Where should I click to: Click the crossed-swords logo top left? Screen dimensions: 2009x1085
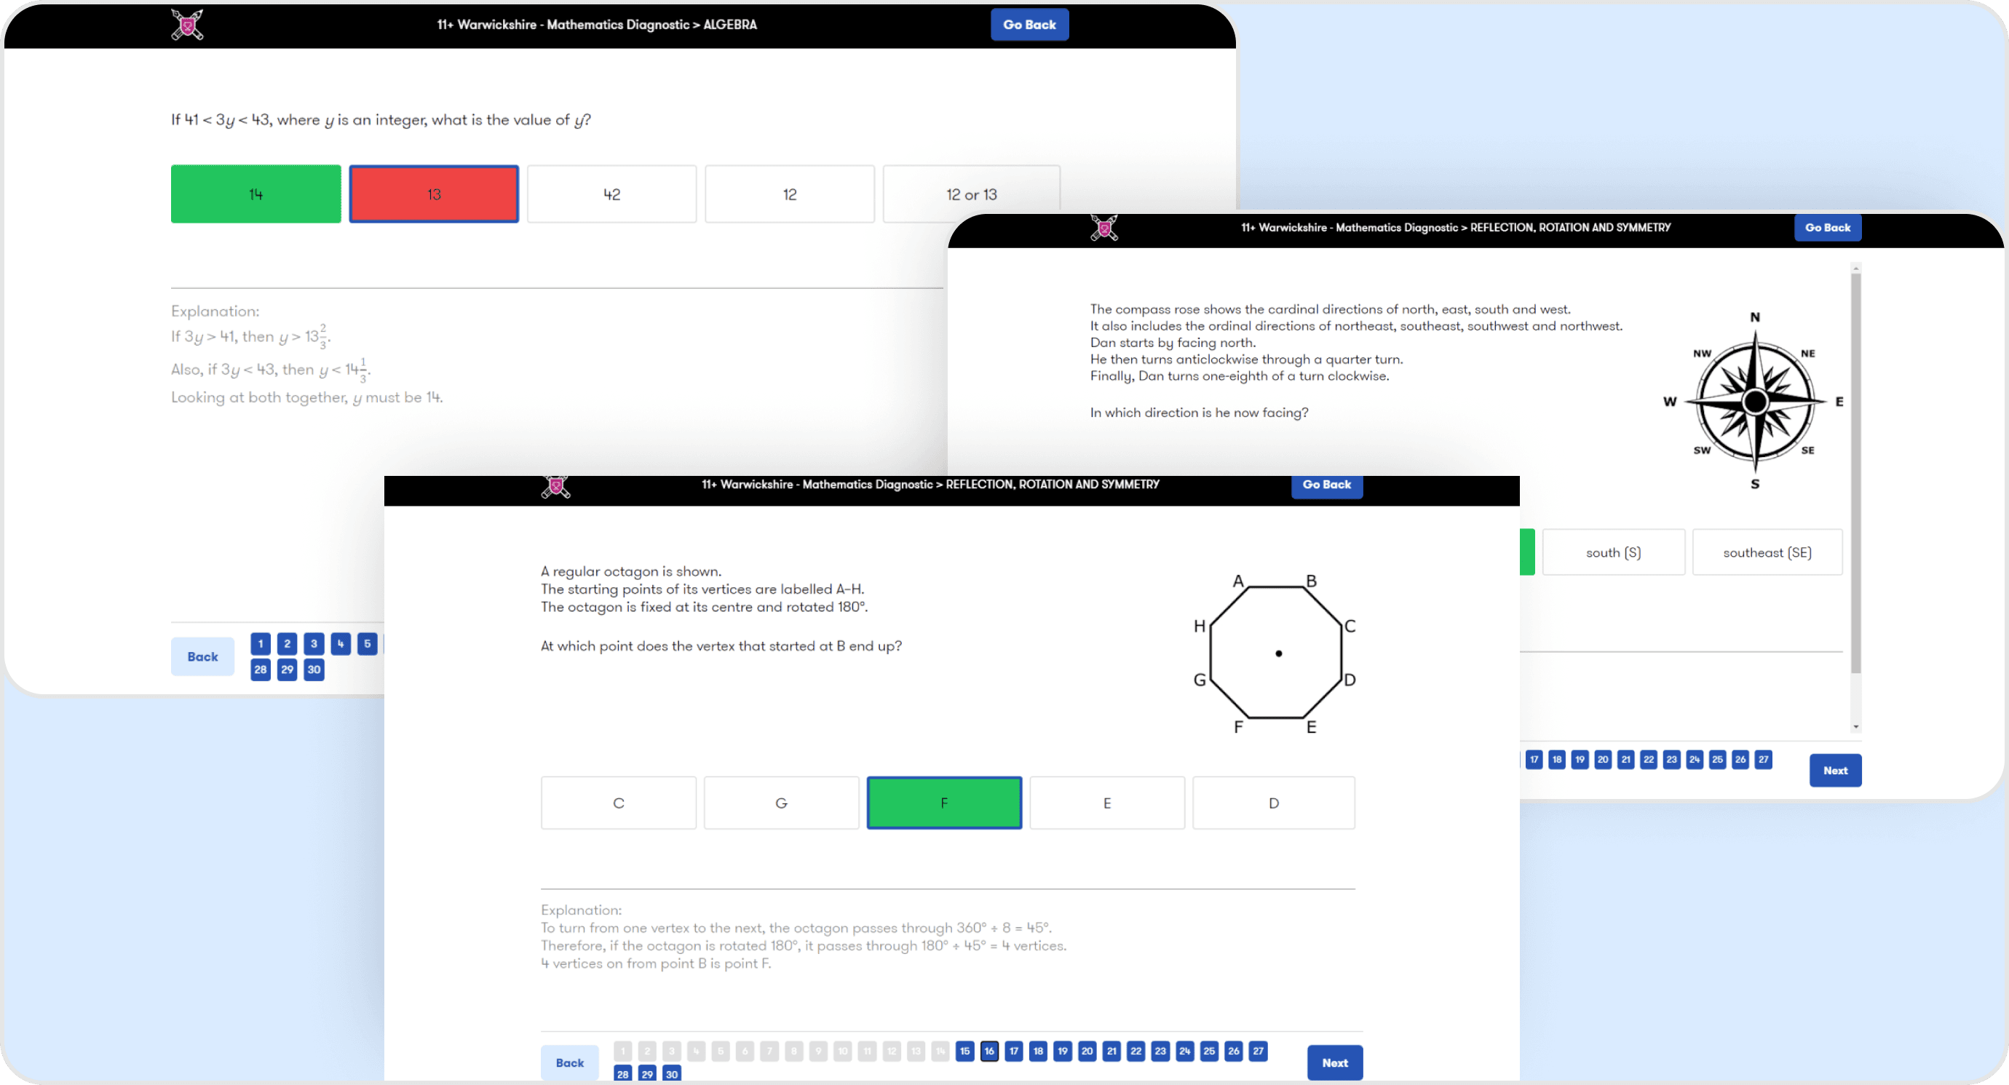coord(186,23)
